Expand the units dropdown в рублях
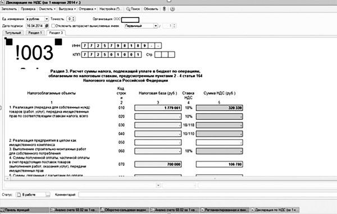Viewport: 337px width, 214px height. coord(47,19)
